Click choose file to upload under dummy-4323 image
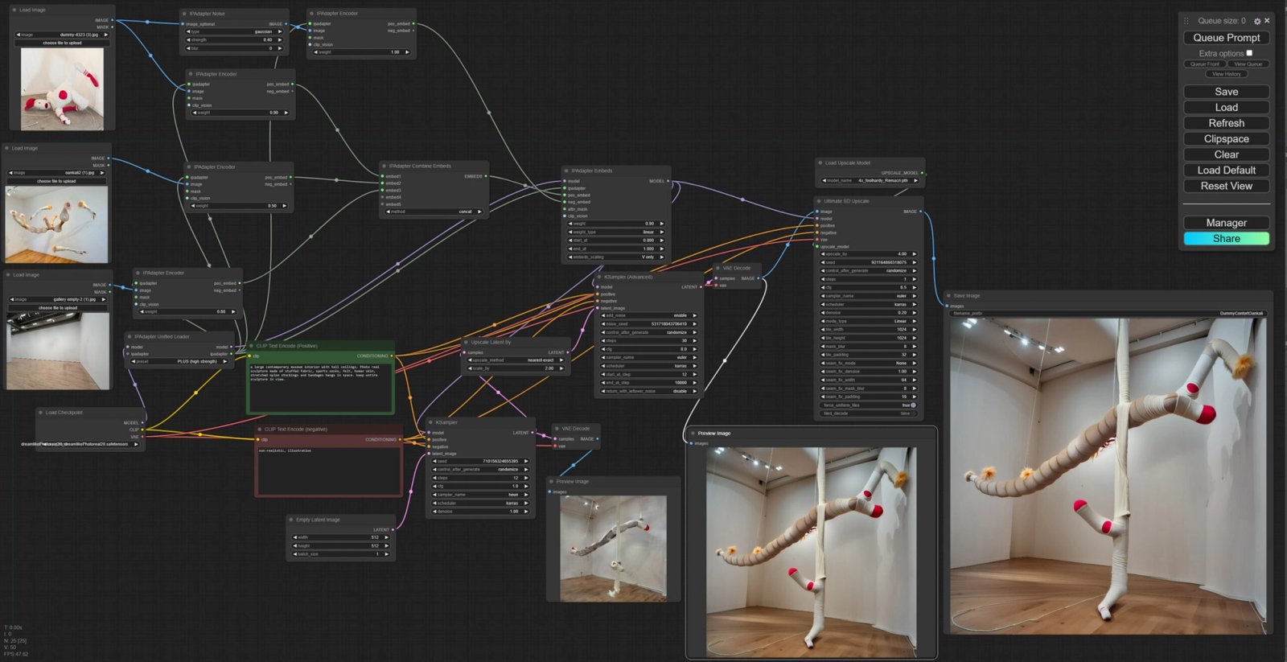 point(62,43)
